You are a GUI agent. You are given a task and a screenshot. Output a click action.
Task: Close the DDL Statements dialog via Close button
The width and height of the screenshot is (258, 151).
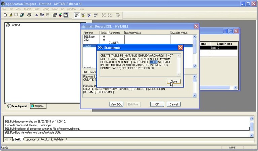[174, 82]
